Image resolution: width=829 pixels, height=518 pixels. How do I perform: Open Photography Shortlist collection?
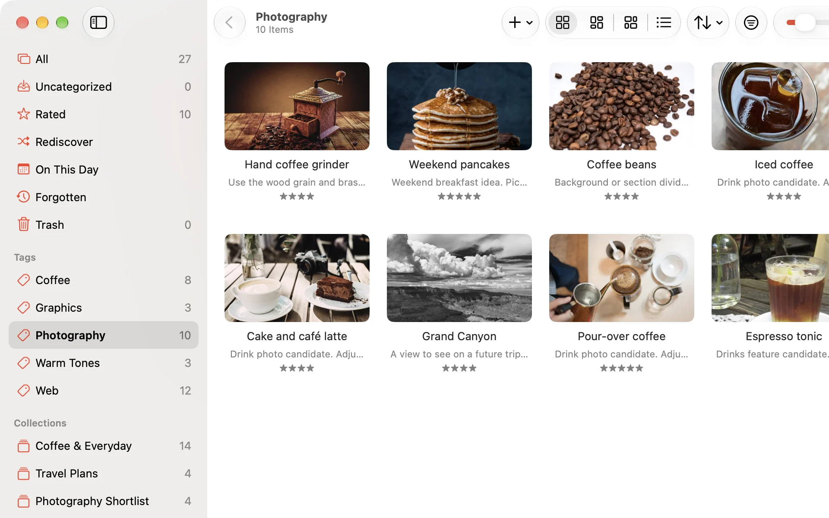[x=104, y=501]
